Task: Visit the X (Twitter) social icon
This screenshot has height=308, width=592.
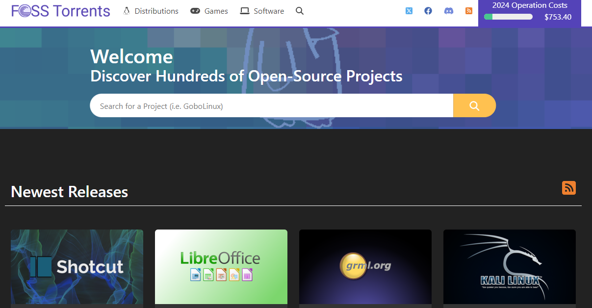Action: (x=409, y=10)
